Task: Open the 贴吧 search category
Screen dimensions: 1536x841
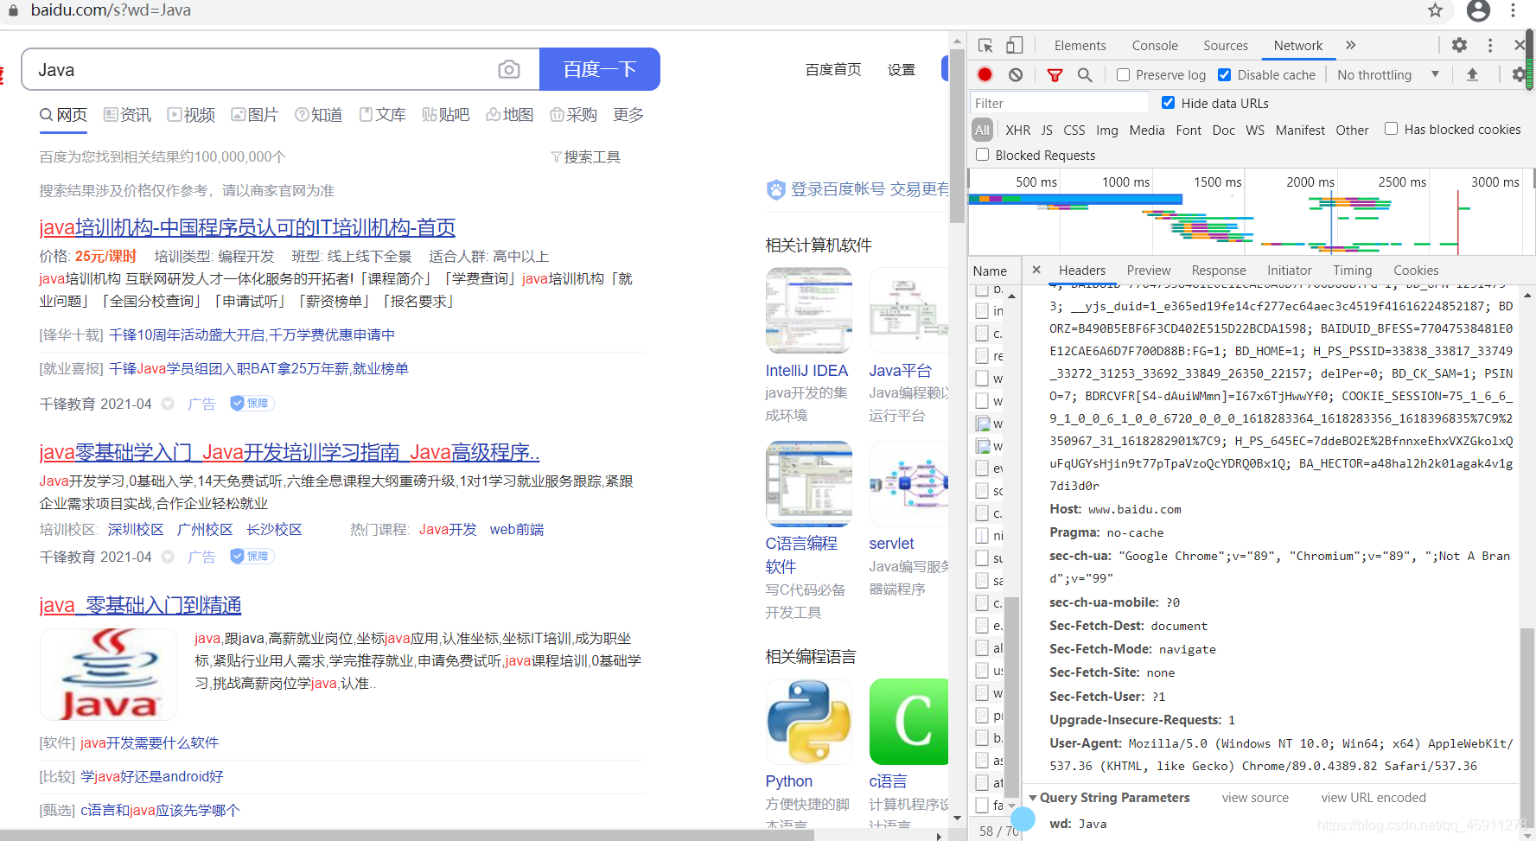Action: (x=446, y=115)
